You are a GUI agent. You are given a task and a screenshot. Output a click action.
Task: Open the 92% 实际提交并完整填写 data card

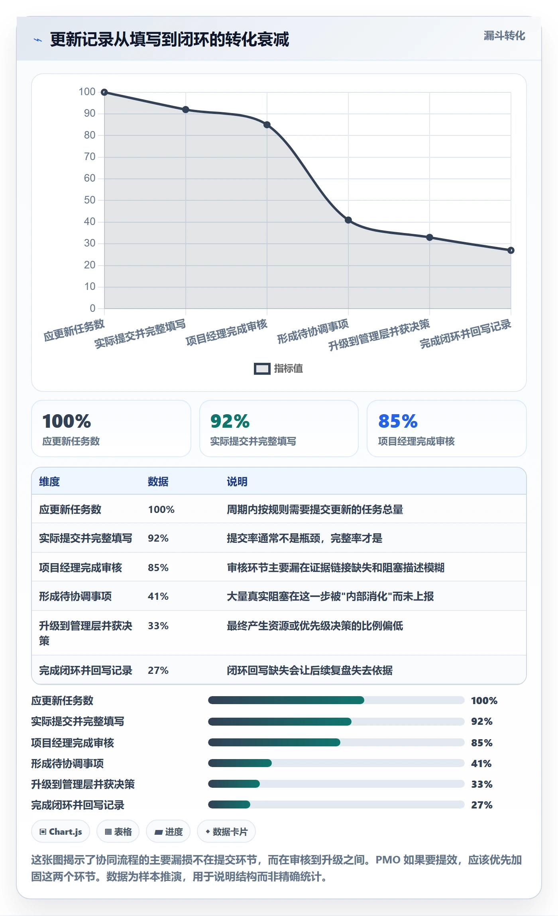(279, 429)
